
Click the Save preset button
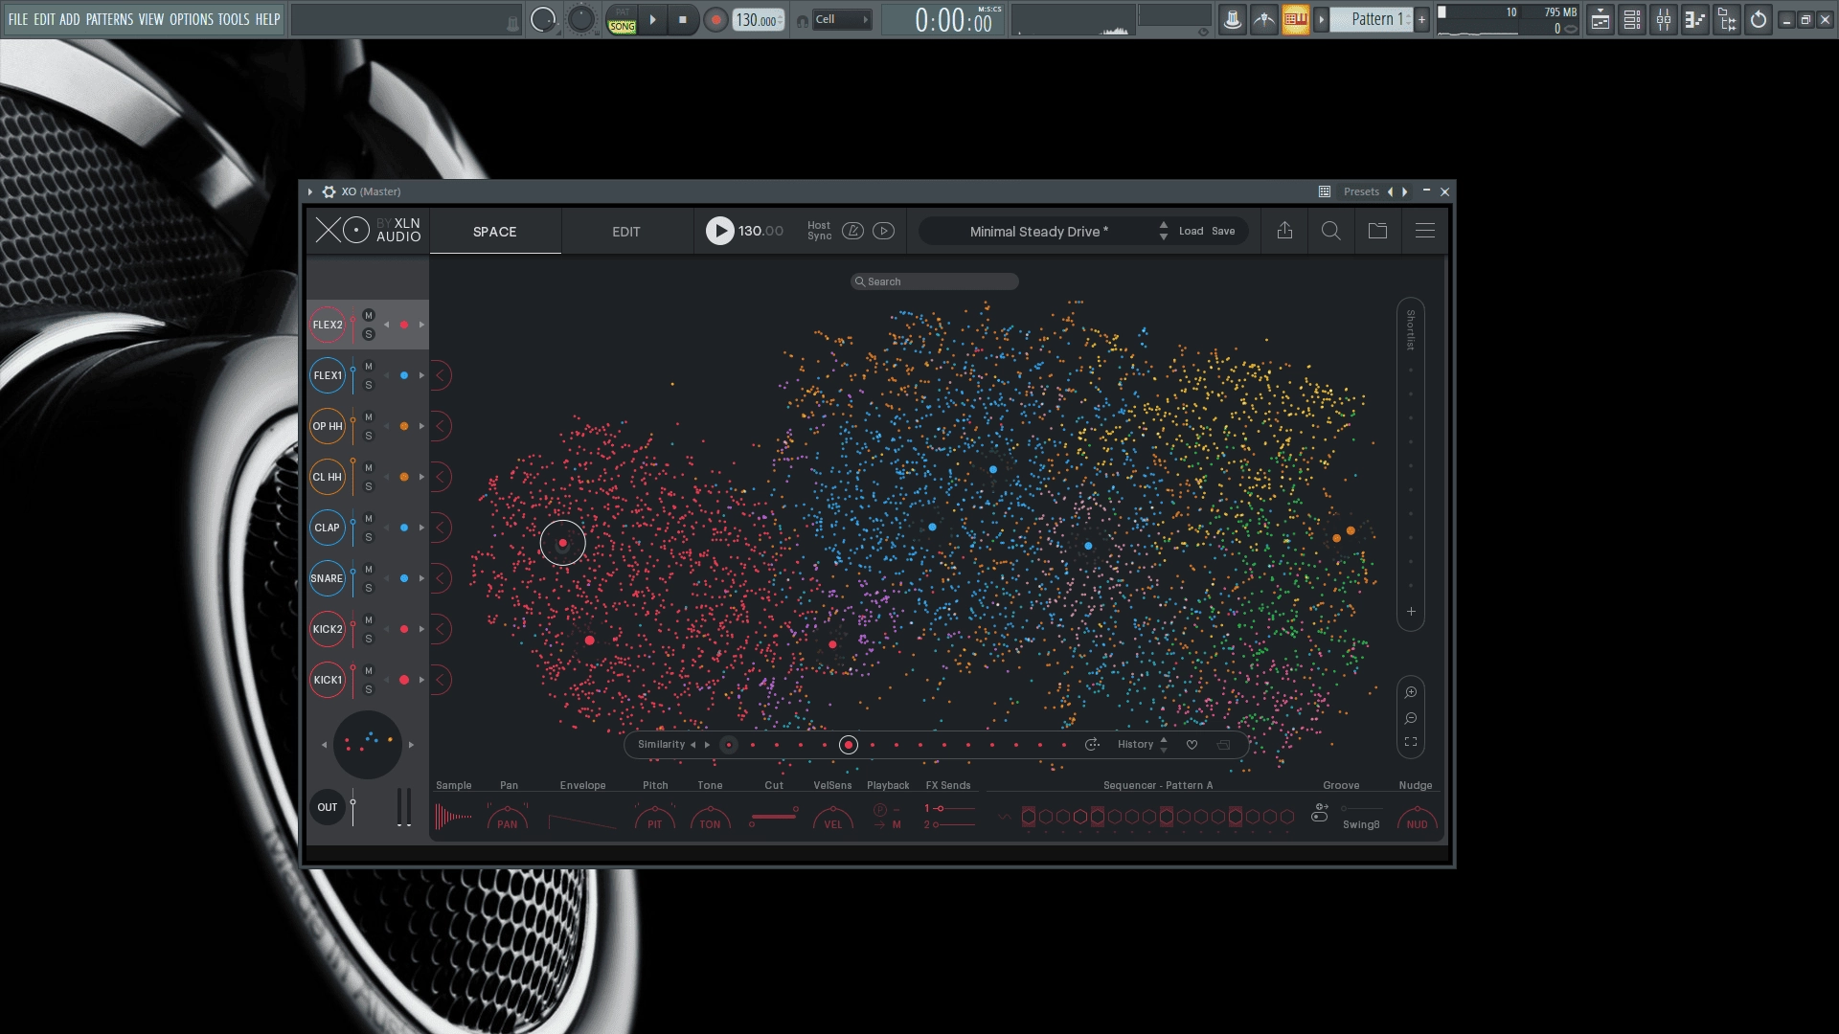pos(1223,231)
